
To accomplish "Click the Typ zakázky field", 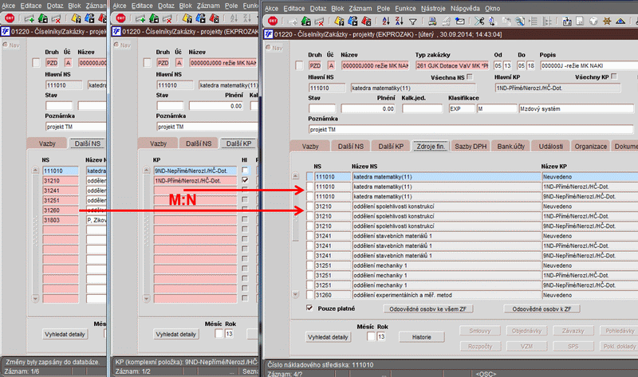I will coord(452,65).
